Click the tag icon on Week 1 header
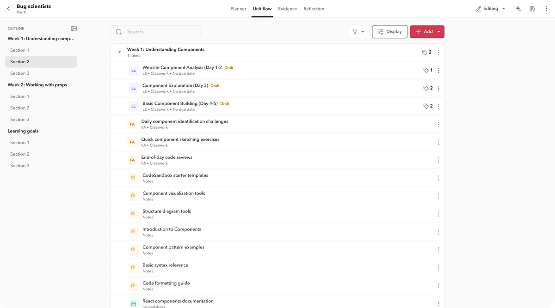 425,52
